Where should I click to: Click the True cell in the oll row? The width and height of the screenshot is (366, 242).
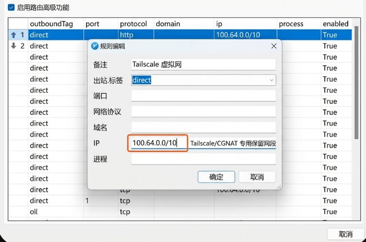(x=337, y=212)
